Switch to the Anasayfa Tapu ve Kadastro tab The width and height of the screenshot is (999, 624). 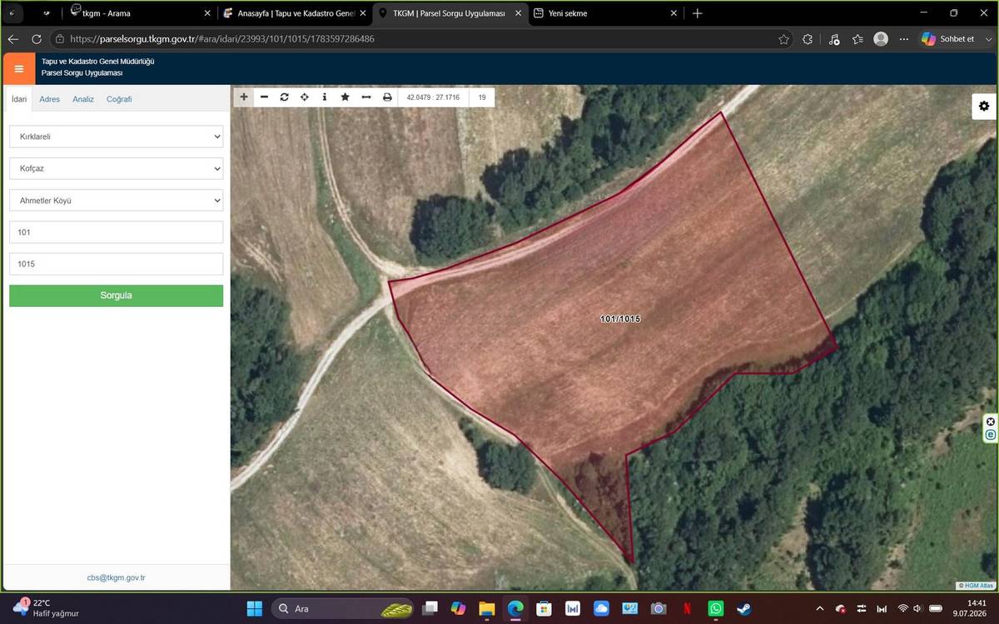[x=294, y=13]
